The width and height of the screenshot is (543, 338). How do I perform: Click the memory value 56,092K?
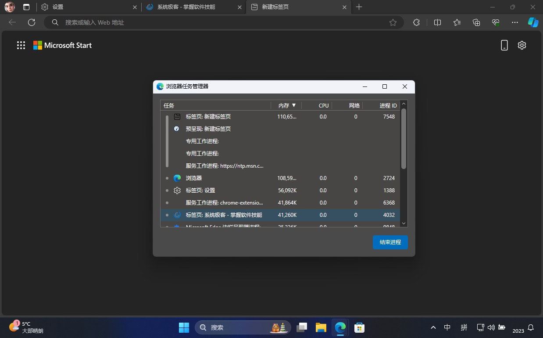(x=287, y=191)
